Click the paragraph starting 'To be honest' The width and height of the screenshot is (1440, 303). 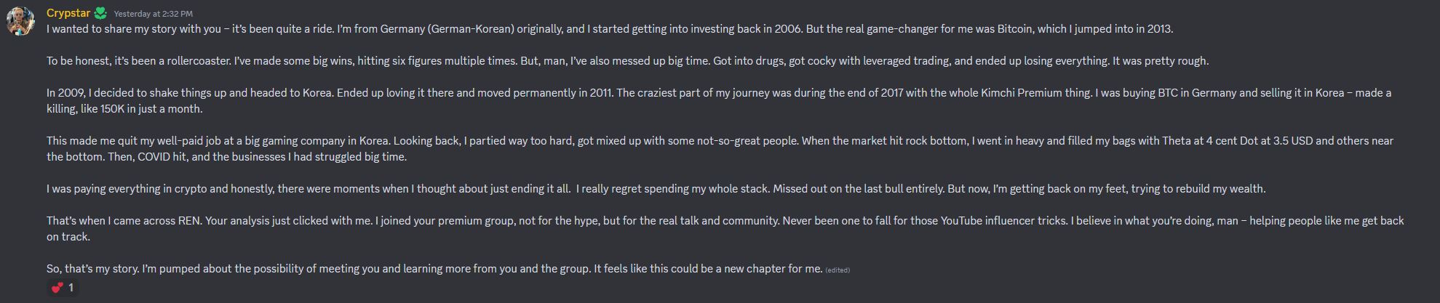point(627,61)
